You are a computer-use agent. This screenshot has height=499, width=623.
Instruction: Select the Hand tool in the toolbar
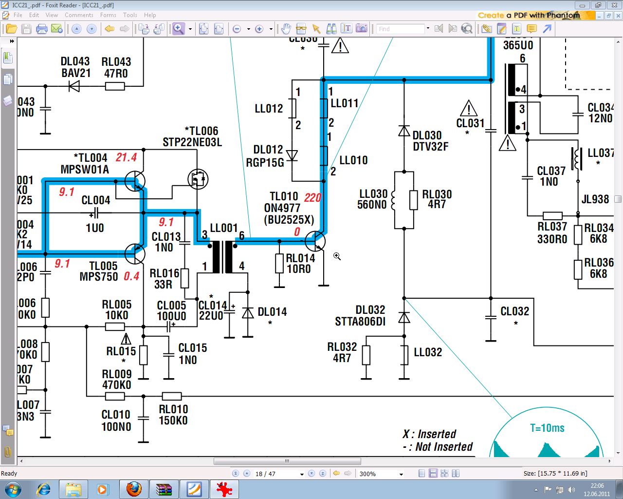pyautogui.click(x=286, y=29)
